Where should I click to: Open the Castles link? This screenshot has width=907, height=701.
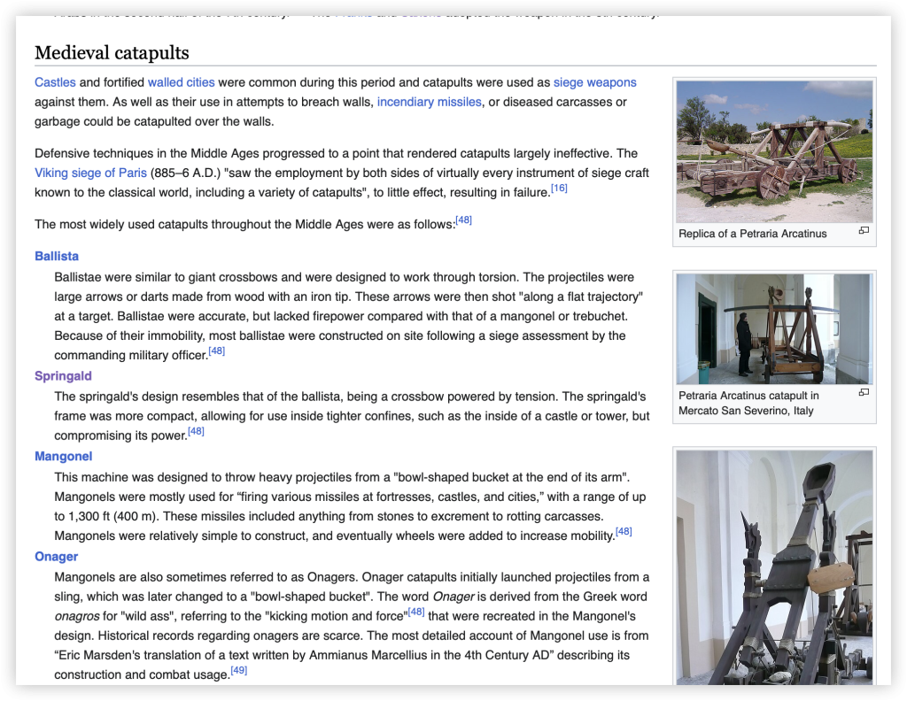[x=55, y=82]
